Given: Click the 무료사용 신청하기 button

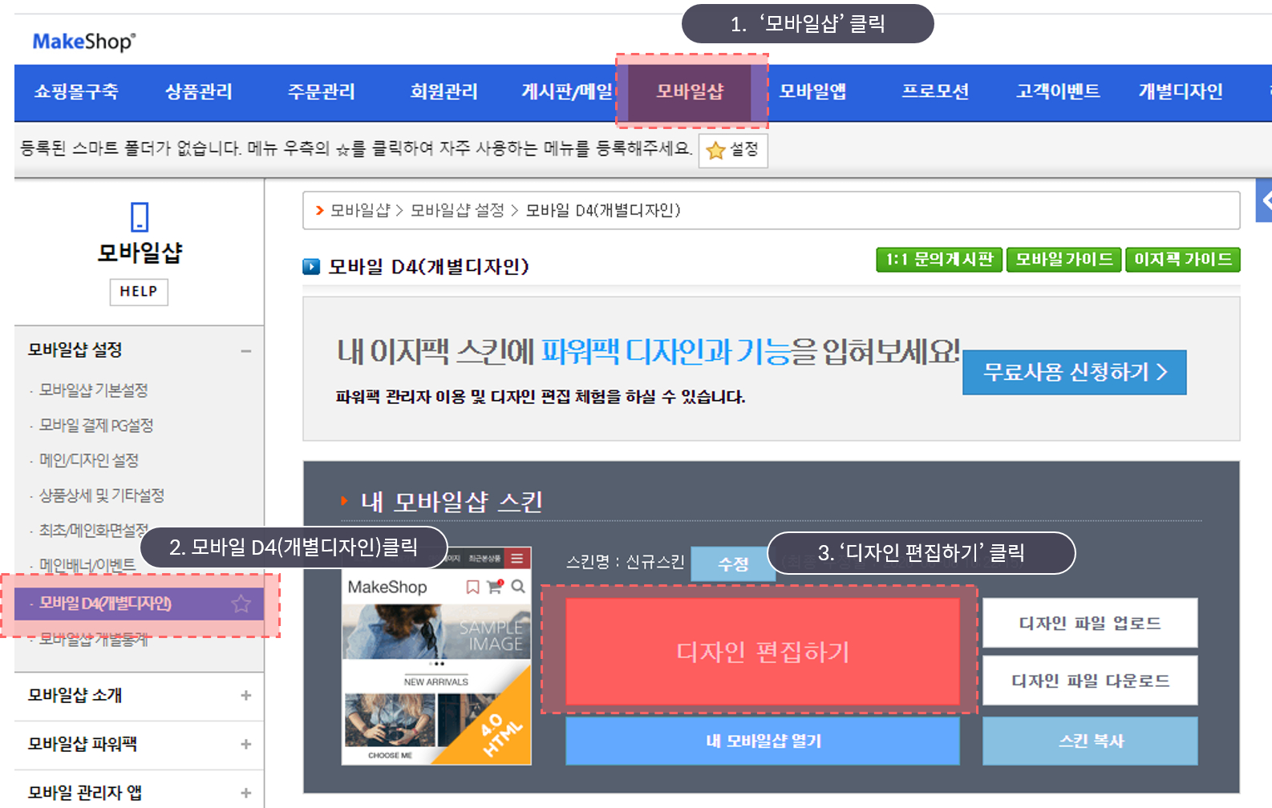Looking at the screenshot, I should click(1075, 372).
